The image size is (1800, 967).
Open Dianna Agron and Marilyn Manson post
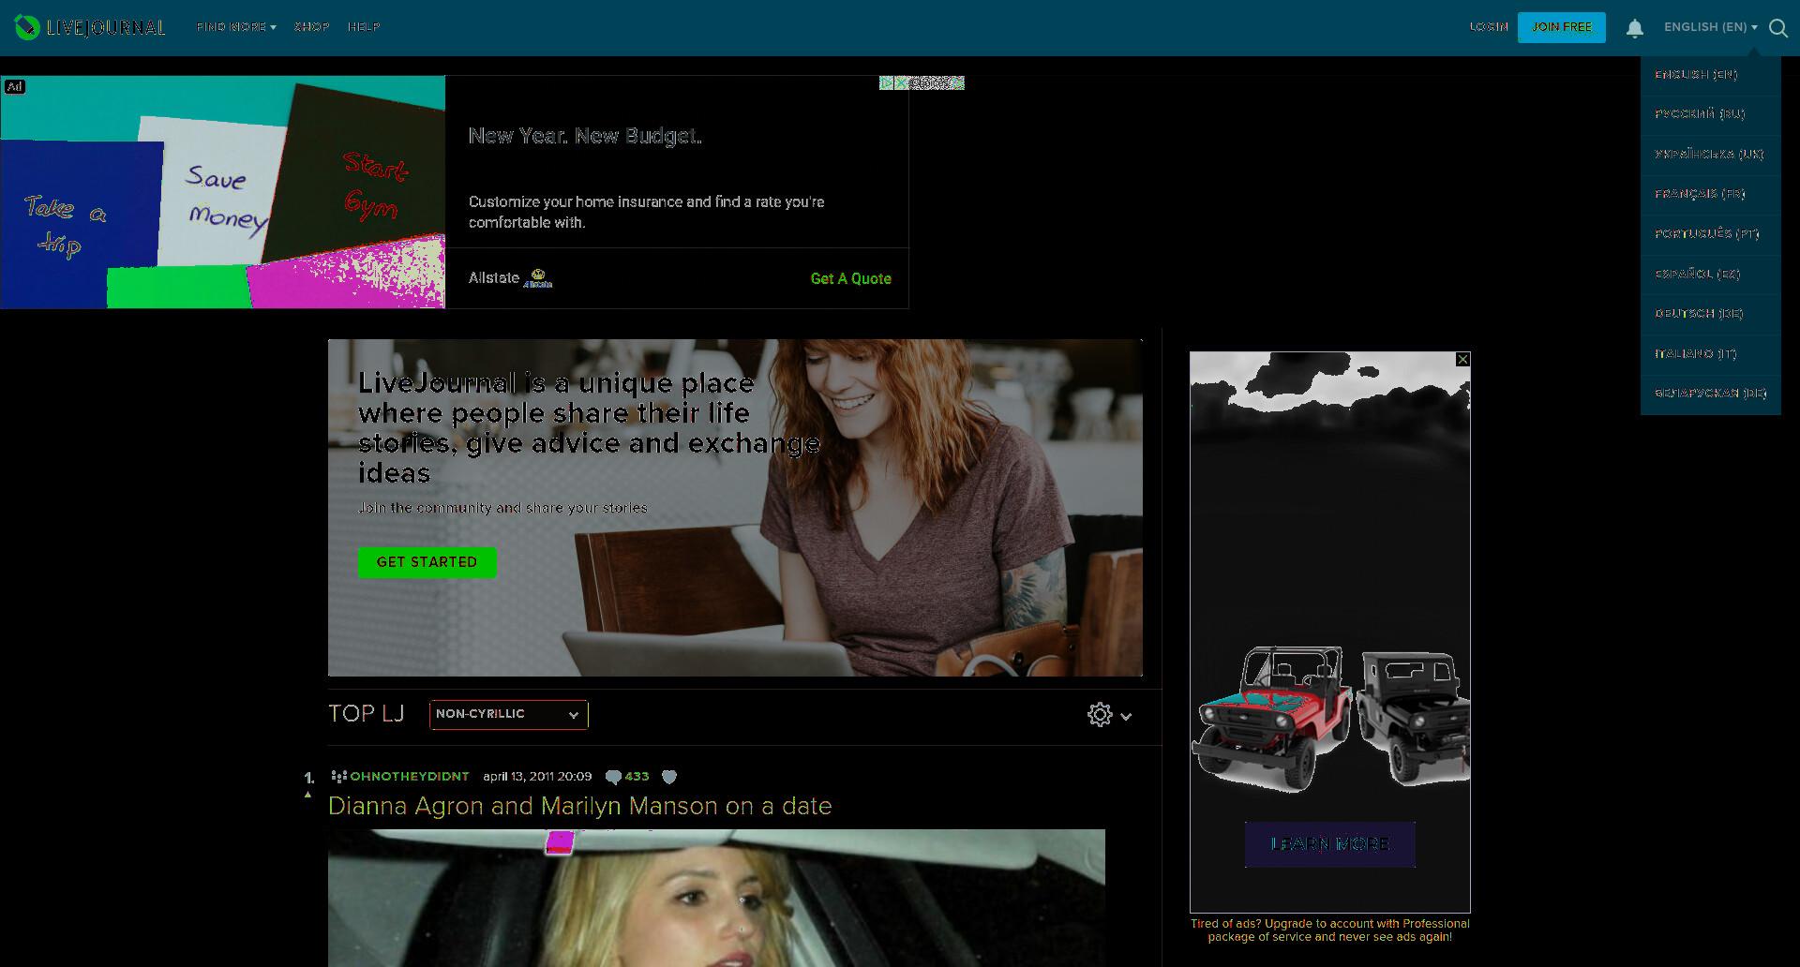click(x=580, y=806)
